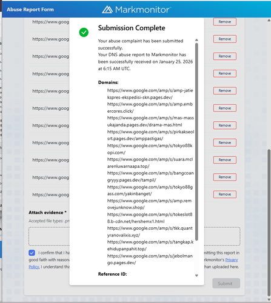Image resolution: width=271 pixels, height=303 pixels.
Task: Click the mas-massukajanda.pages.dev drama-mas.html URL
Action: (x=150, y=121)
